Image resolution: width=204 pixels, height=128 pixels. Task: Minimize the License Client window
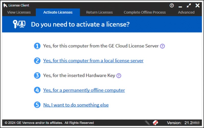pyautogui.click(x=180, y=6)
